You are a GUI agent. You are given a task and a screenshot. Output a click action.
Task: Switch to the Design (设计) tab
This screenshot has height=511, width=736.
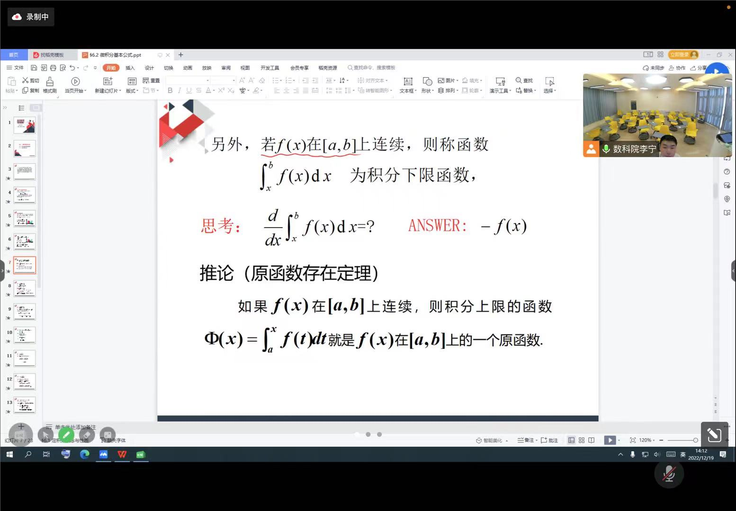[149, 68]
